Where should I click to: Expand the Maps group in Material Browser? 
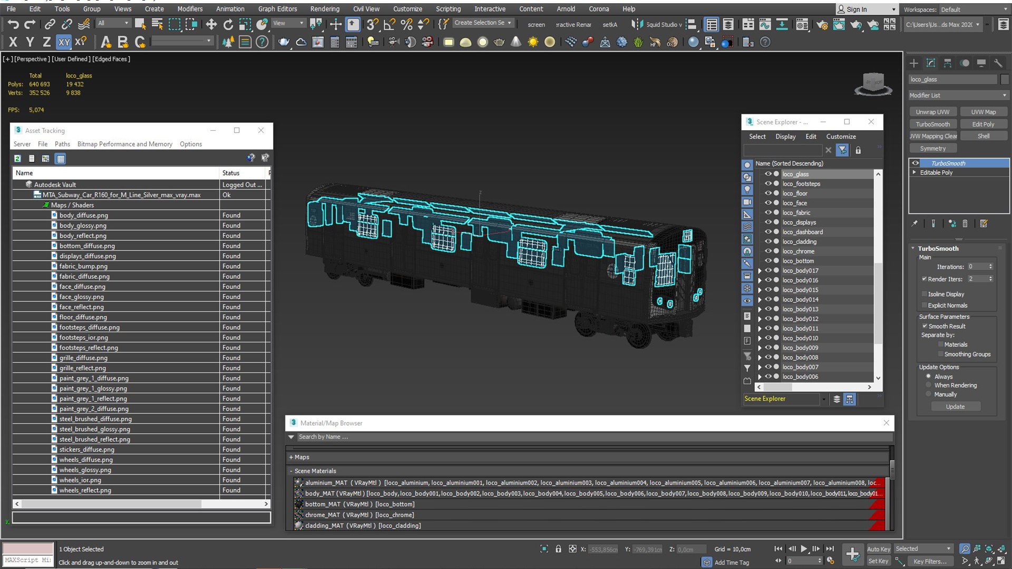[291, 457]
